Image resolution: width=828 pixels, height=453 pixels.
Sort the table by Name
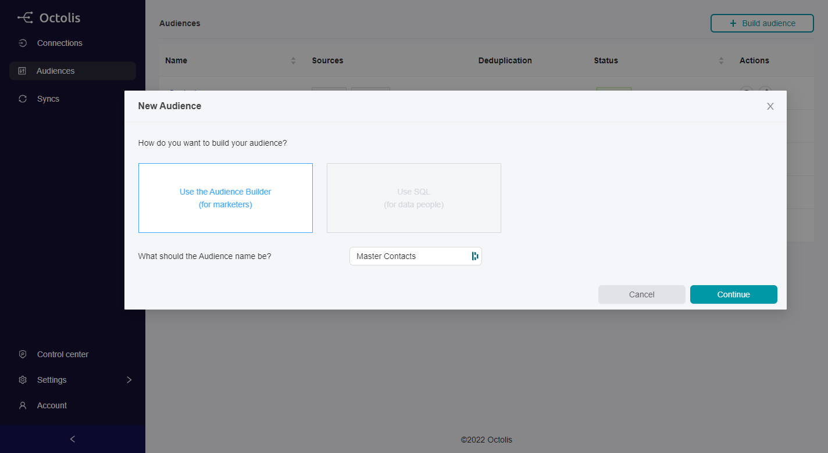coord(293,60)
